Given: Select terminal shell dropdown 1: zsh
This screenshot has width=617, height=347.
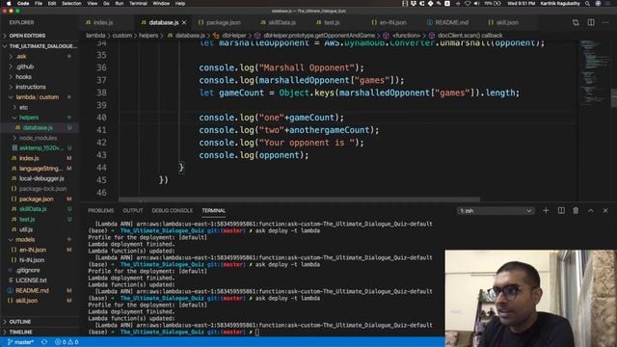Looking at the screenshot, I should point(496,211).
